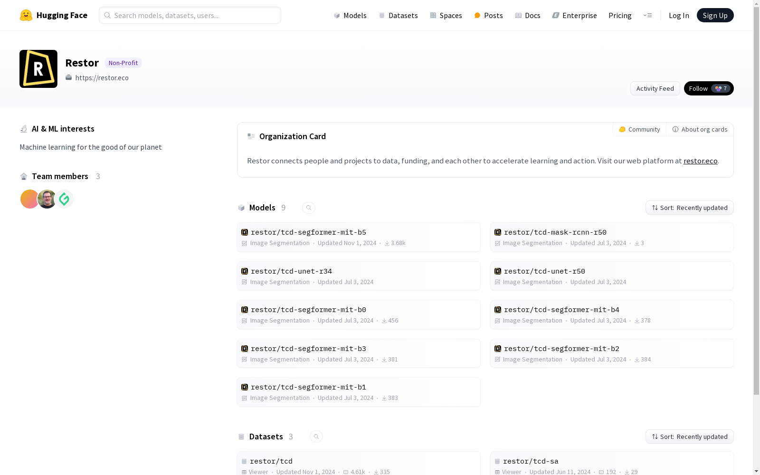Open Enterprise in top navigation
This screenshot has width=760, height=475.
[x=574, y=15]
